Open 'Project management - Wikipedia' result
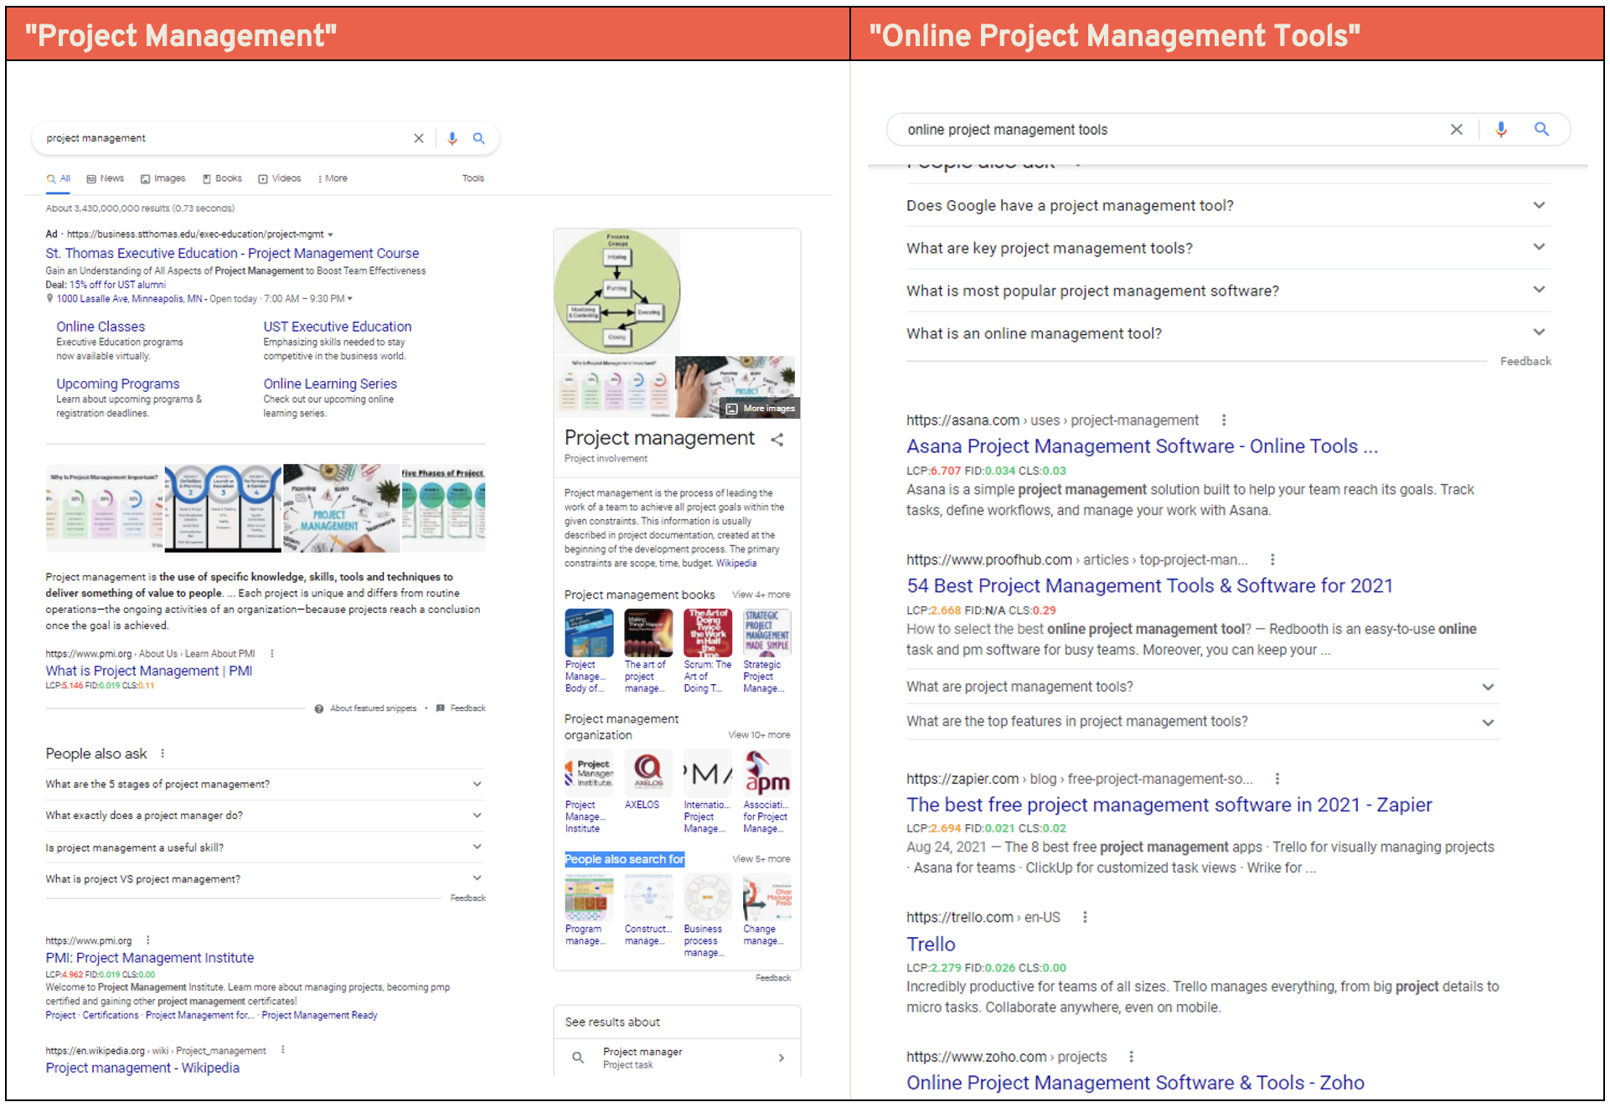The width and height of the screenshot is (1610, 1107). (x=142, y=1068)
